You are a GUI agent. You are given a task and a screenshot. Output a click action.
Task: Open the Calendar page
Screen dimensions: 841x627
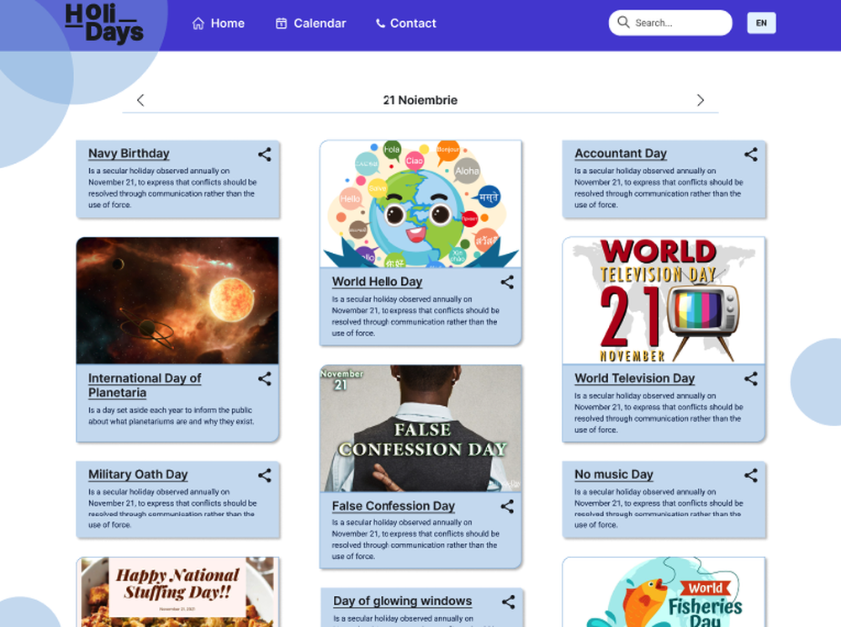(x=310, y=23)
